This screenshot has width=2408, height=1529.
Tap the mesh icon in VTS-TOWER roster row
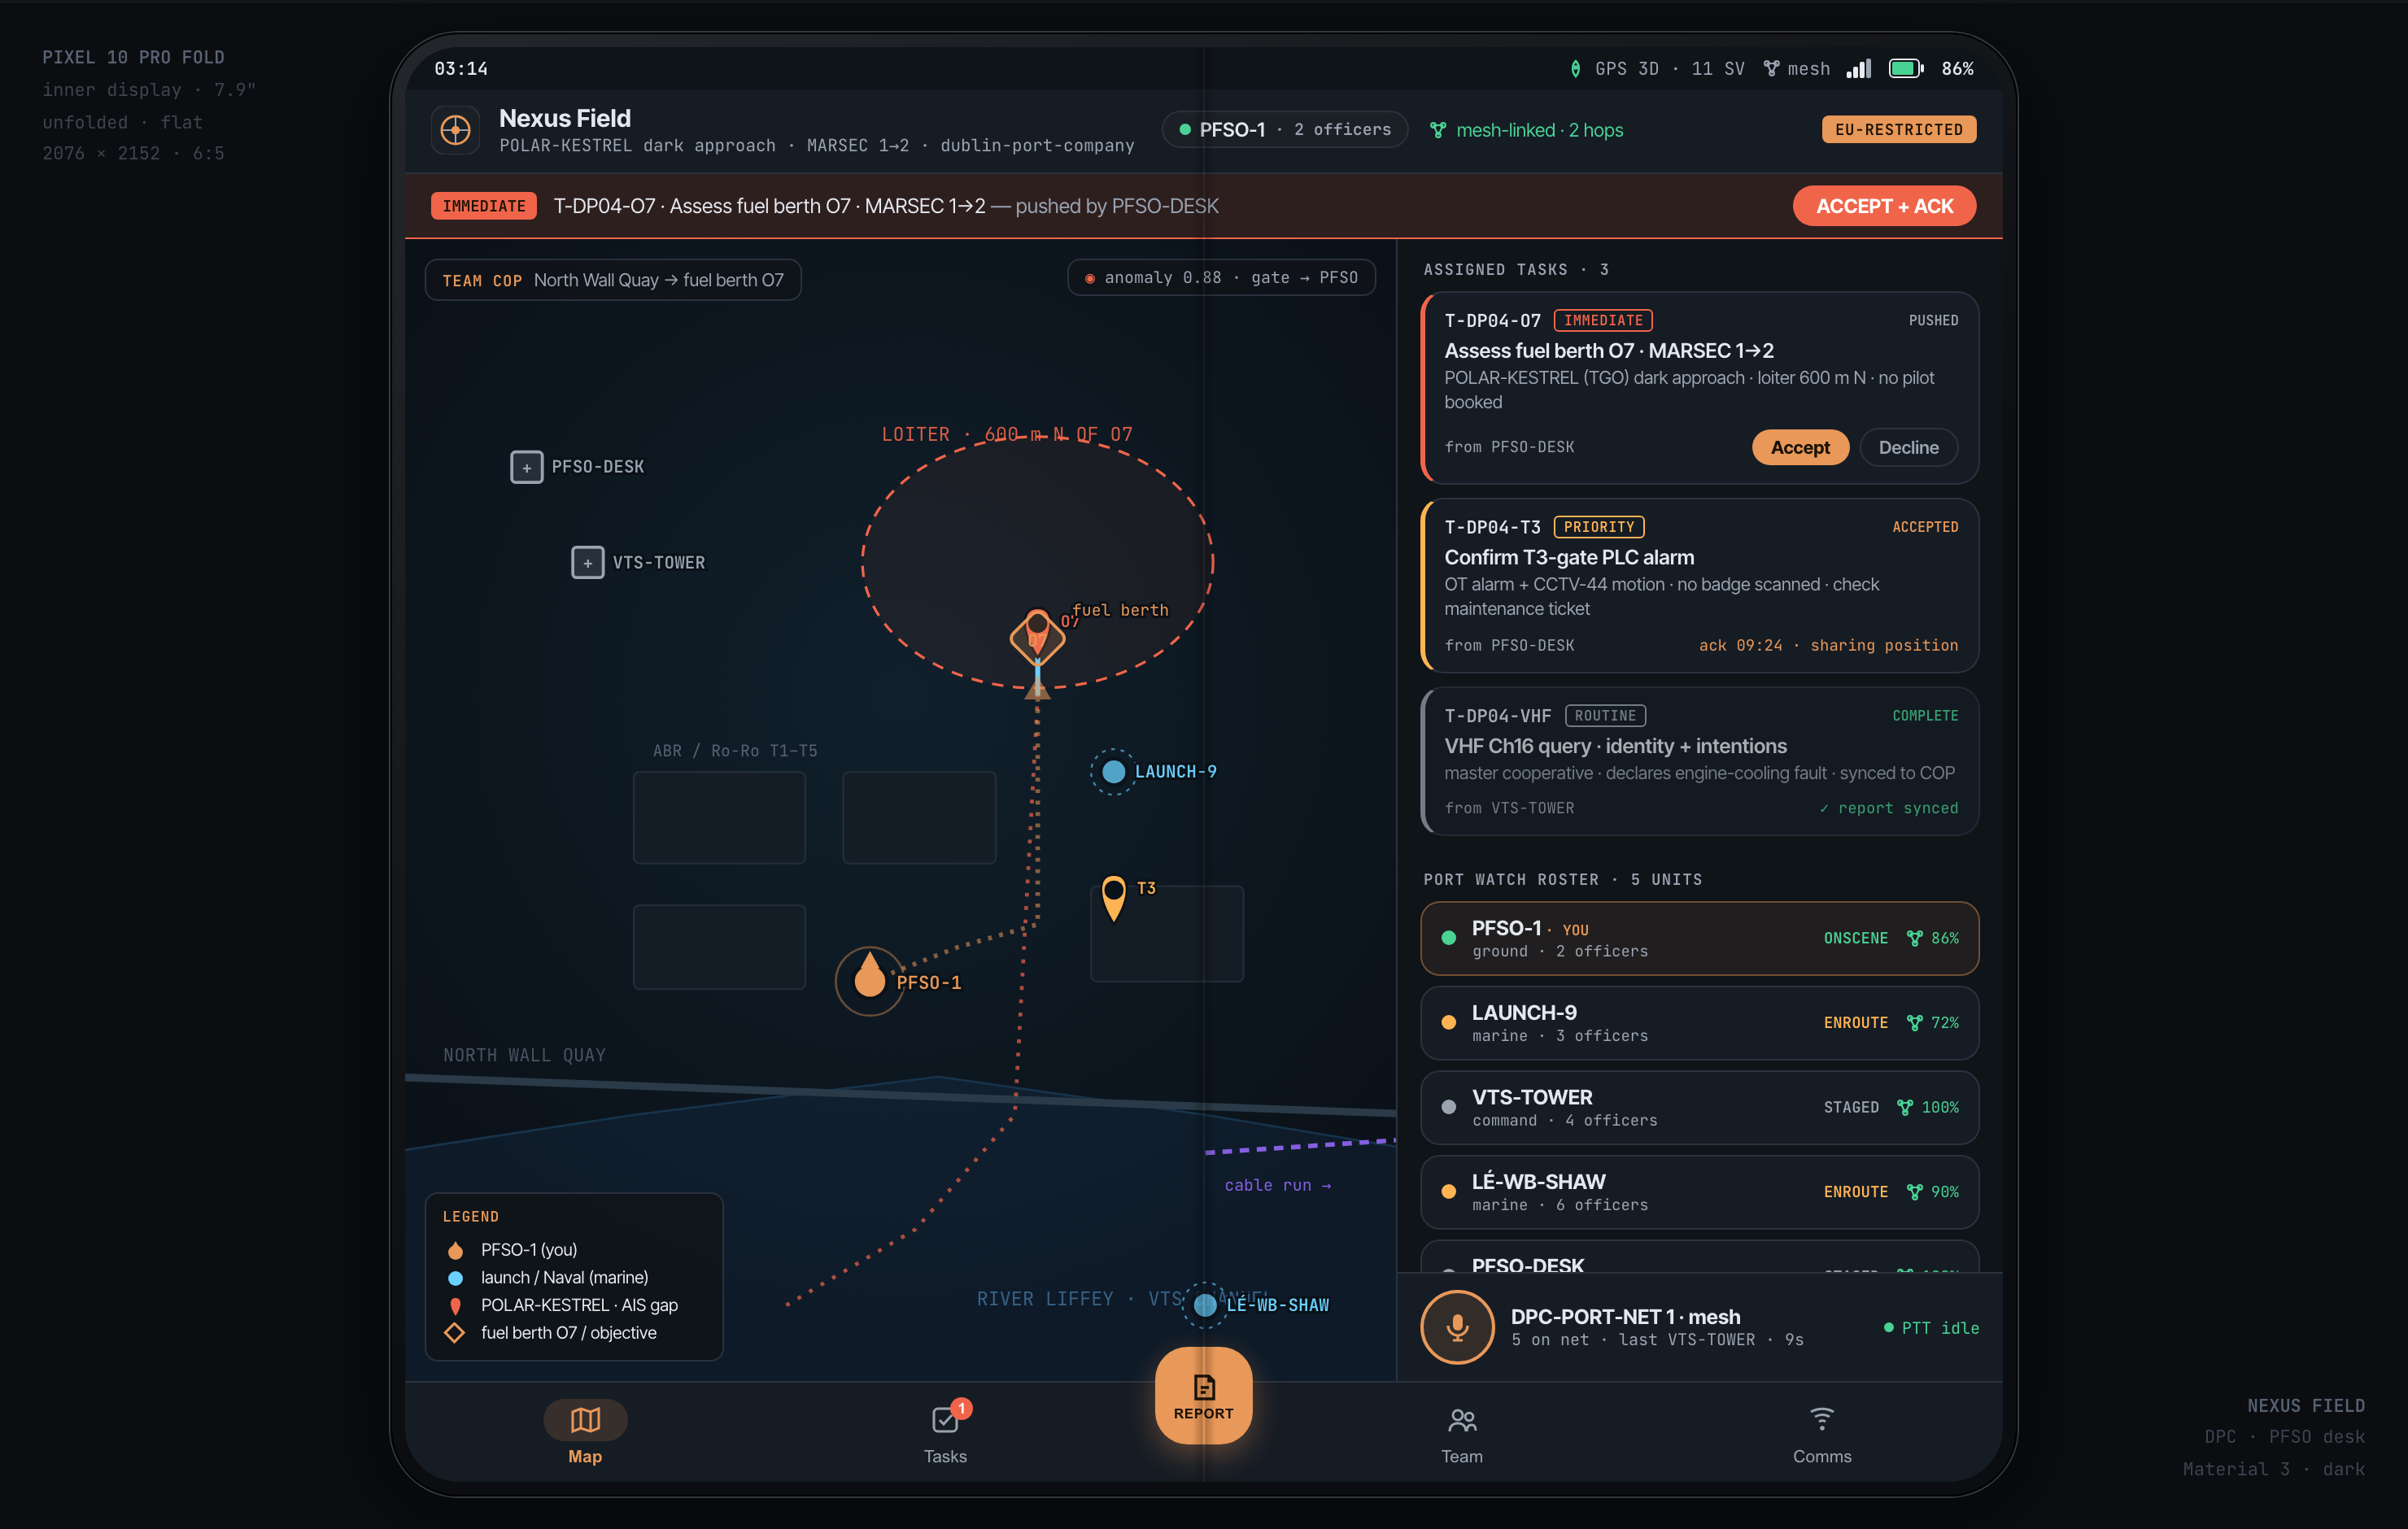pos(1904,1107)
